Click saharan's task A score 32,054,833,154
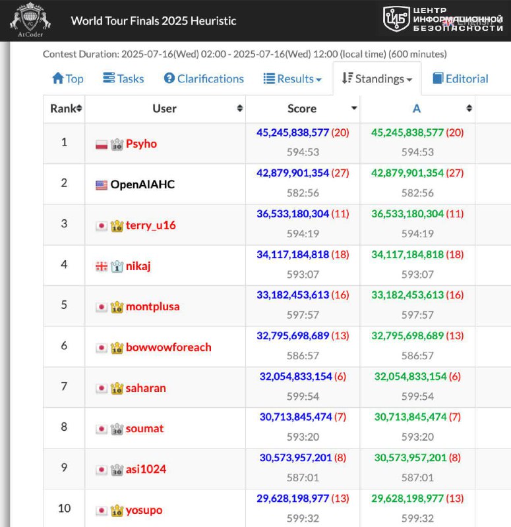 (x=410, y=376)
